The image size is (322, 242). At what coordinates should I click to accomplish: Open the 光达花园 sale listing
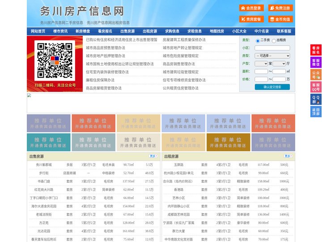(x=44, y=231)
